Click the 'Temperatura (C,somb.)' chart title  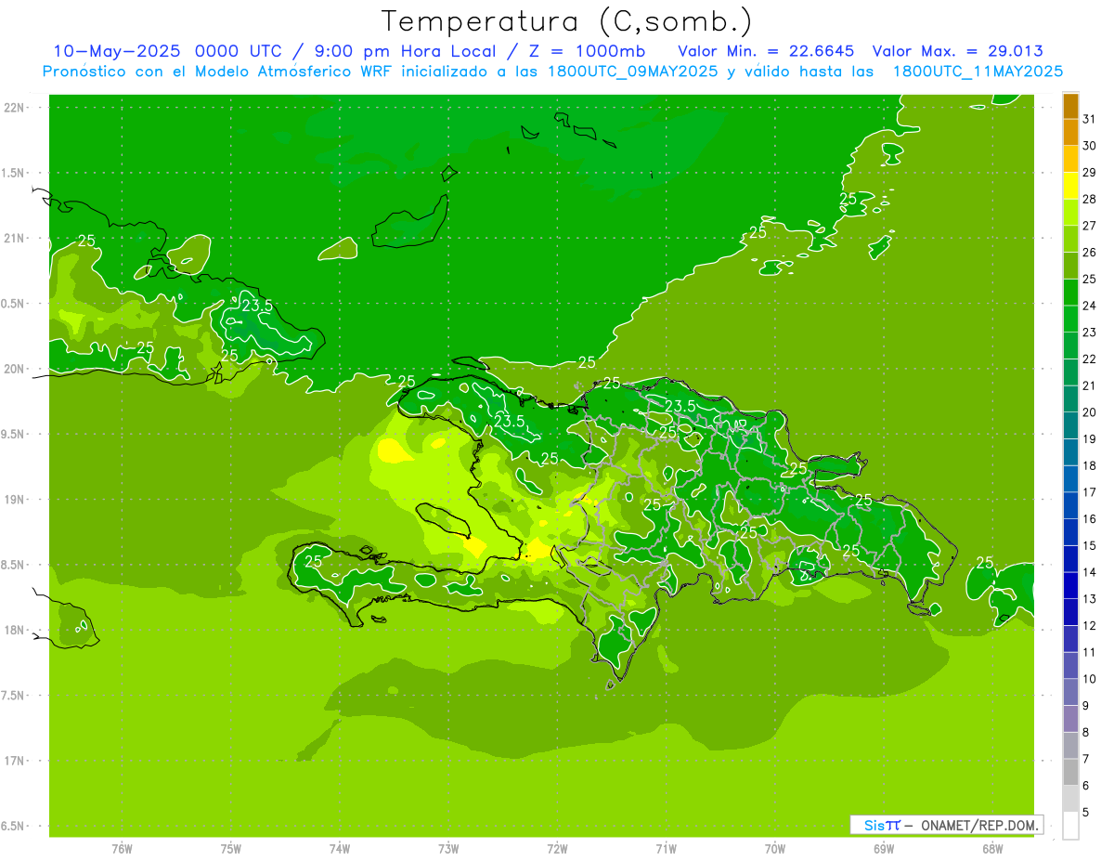click(566, 21)
